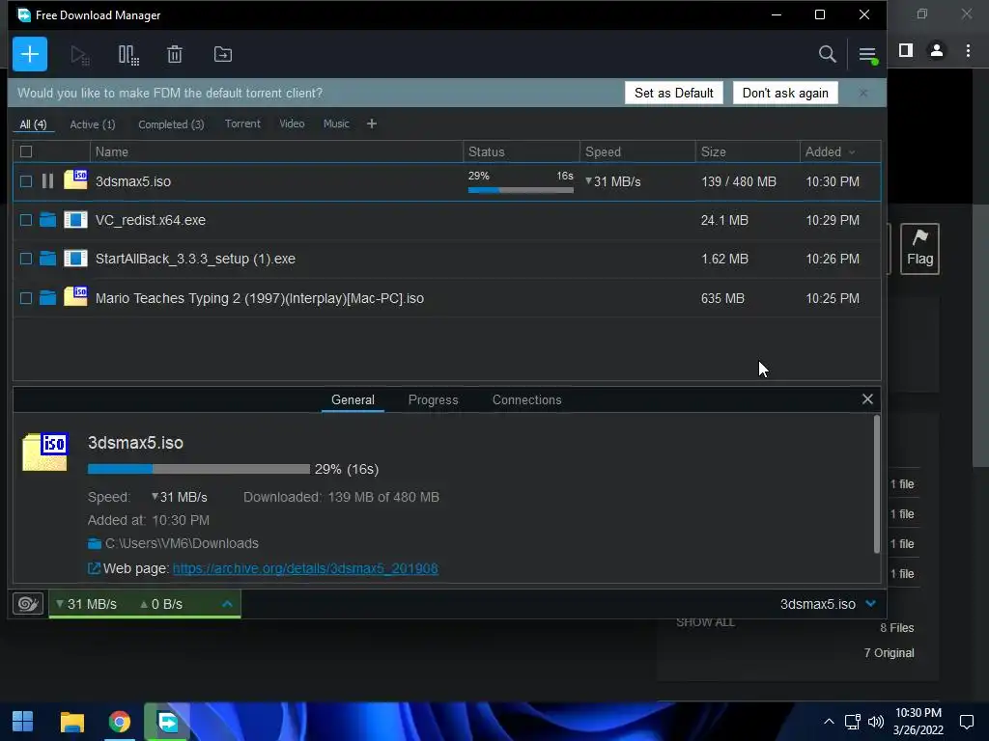Click Don't ask again button
The width and height of the screenshot is (989, 741).
pos(785,93)
